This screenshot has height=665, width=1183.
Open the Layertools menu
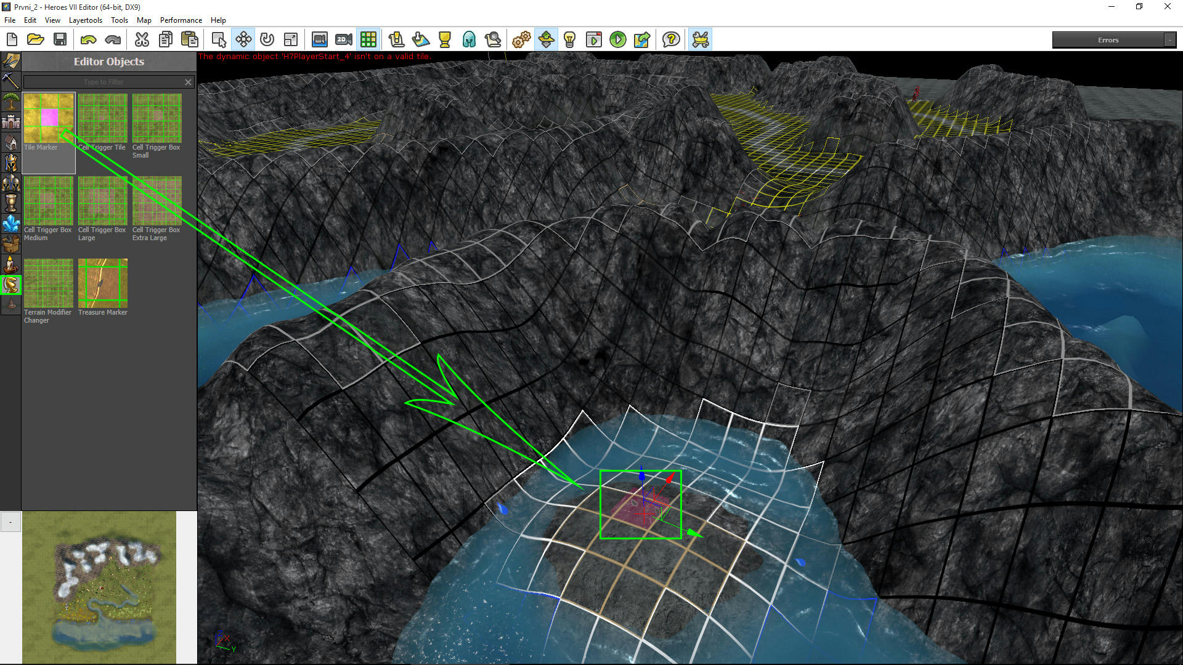86,20
